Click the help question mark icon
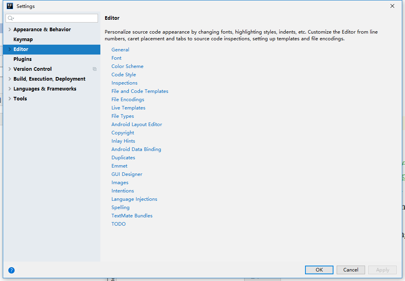 click(11, 270)
